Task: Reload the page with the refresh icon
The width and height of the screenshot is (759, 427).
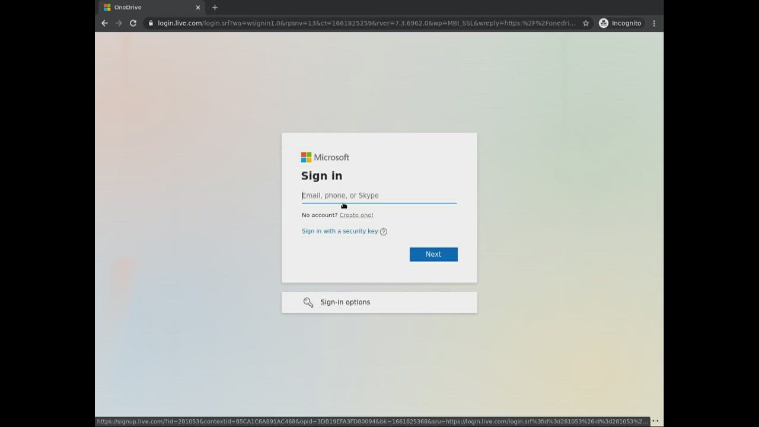Action: pos(133,23)
